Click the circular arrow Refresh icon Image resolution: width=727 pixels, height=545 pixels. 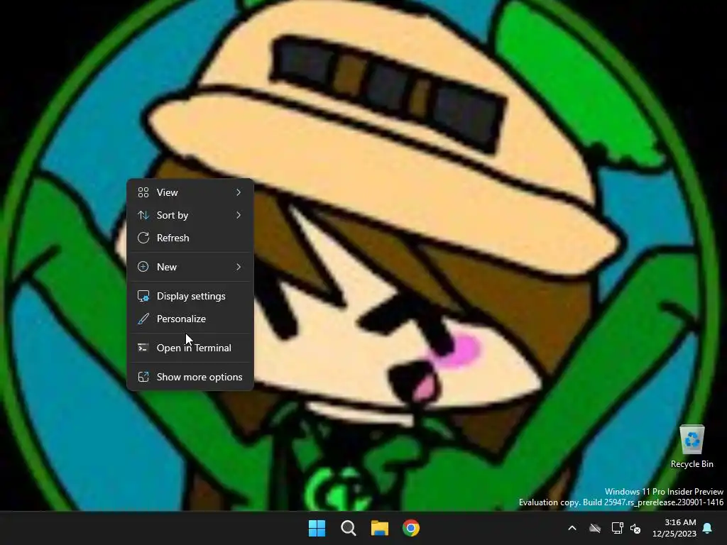pos(143,238)
